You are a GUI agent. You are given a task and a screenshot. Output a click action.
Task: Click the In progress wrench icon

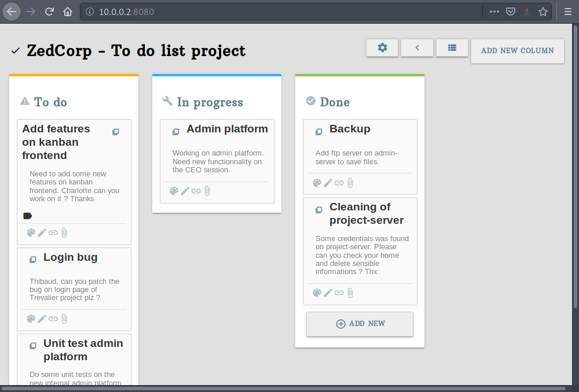(168, 101)
